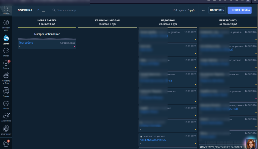Click Название не указано on the ig card
Screen dimensions: 258x149
[x=154, y=136]
